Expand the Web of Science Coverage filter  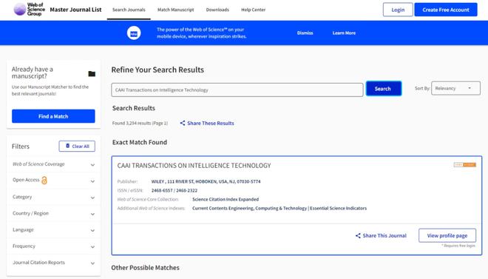pyautogui.click(x=53, y=164)
